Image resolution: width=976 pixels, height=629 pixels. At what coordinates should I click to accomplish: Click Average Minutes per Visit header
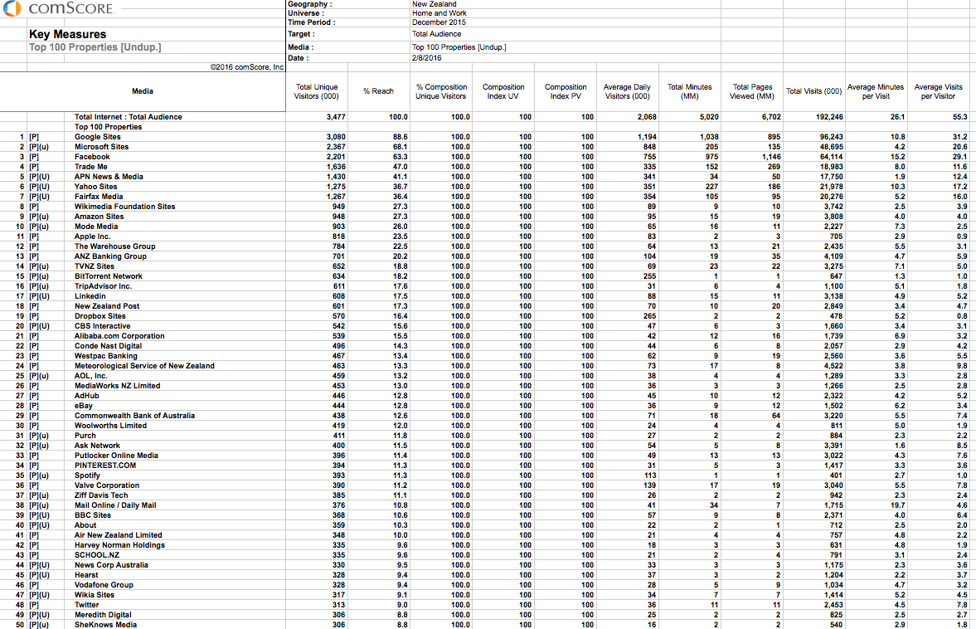[x=876, y=91]
